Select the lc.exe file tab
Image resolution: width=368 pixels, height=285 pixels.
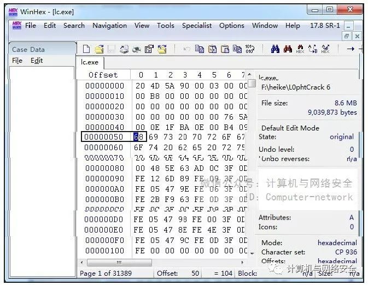pos(90,62)
